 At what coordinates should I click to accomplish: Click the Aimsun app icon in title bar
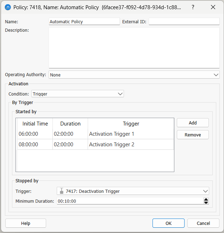[8, 7]
